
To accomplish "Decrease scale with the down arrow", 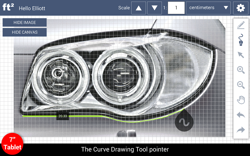I will [x=154, y=8].
